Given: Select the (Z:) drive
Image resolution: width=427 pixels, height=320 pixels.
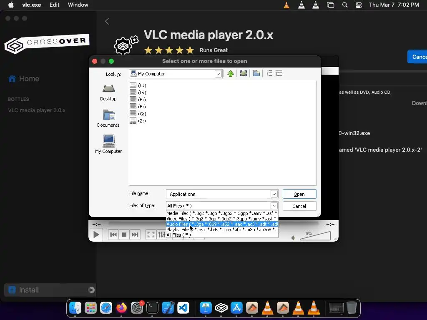Looking at the screenshot, I should pyautogui.click(x=138, y=121).
